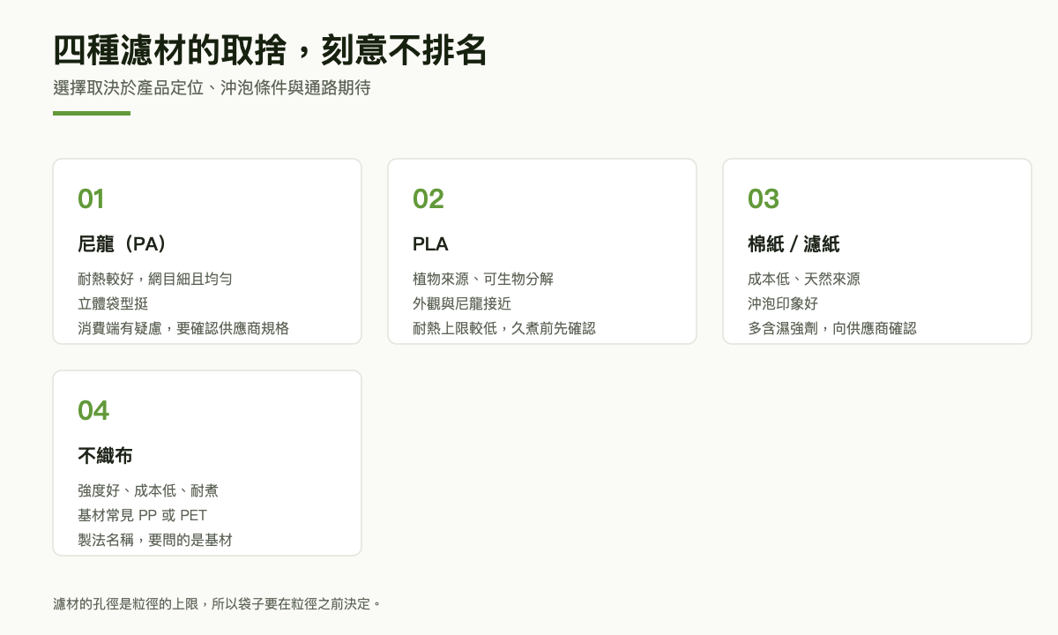Click the line 立體袋型挺
The width and height of the screenshot is (1058, 635).
pos(113,303)
